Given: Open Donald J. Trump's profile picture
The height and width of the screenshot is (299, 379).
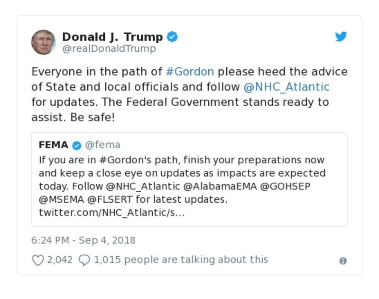Looking at the screenshot, I should pos(43,42).
